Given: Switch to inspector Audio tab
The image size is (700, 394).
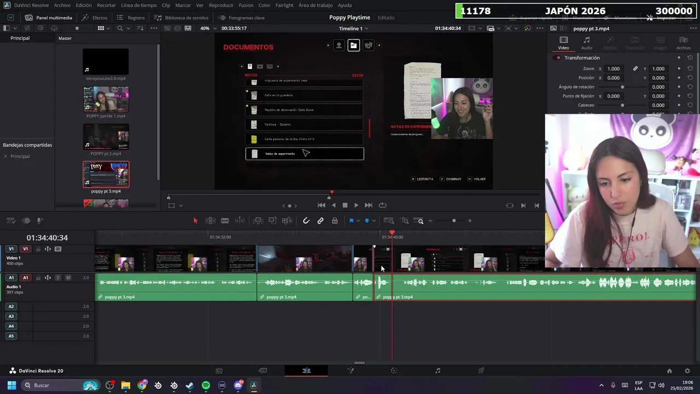Looking at the screenshot, I should [587, 43].
